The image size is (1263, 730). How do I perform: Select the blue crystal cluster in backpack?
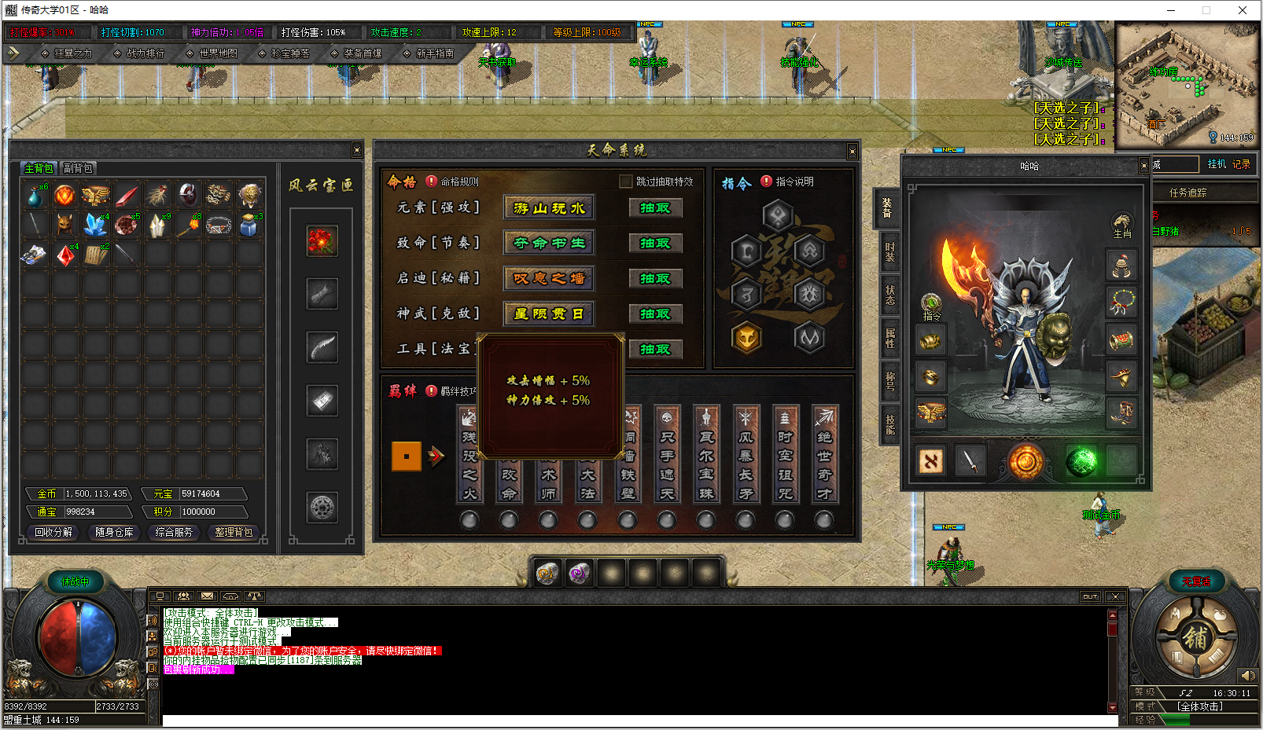(95, 225)
